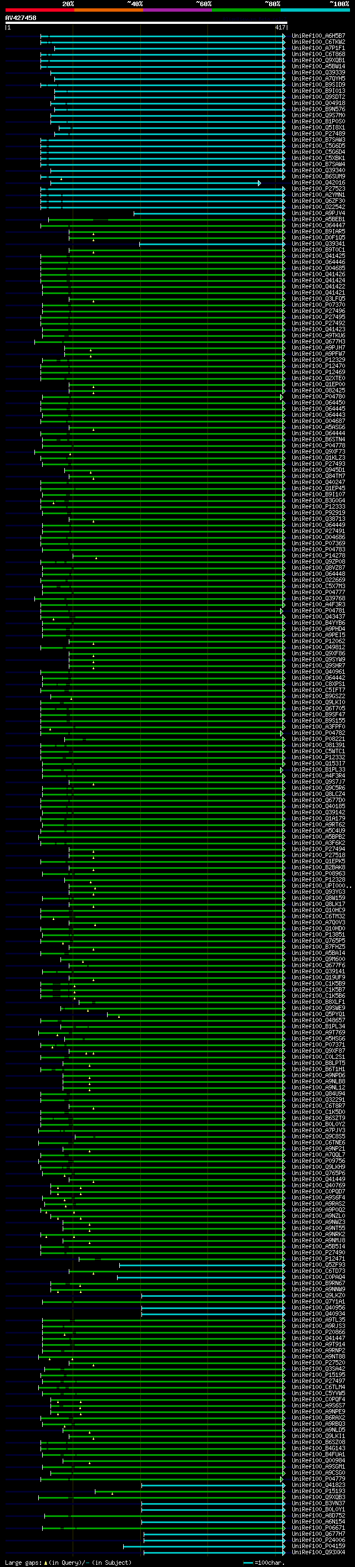
Task: Click the alignment bar for UniRef100_A9PJV4
Action: click(209, 213)
